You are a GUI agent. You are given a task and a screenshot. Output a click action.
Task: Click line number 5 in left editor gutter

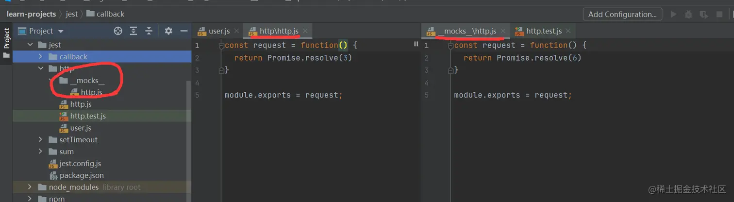(197, 95)
